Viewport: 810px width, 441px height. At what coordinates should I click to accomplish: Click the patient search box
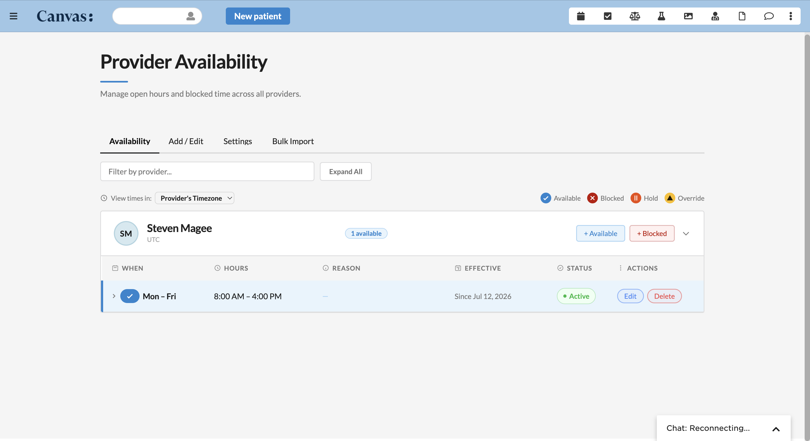157,16
